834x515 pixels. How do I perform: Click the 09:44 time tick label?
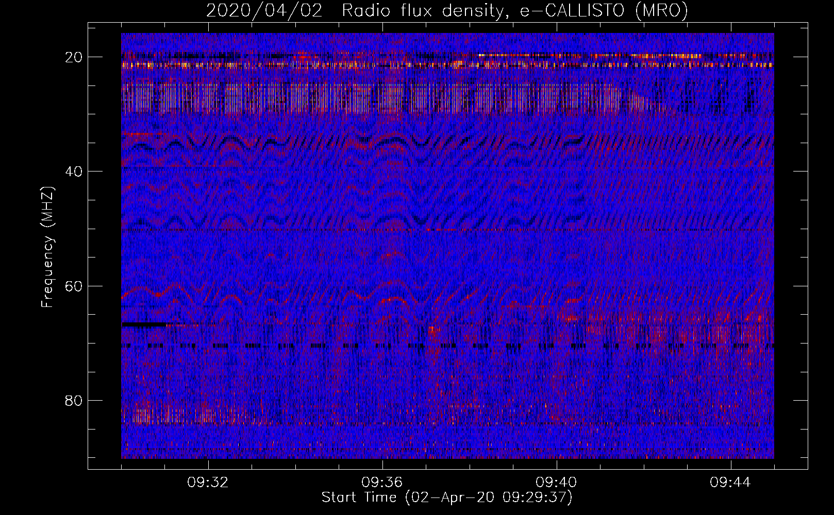(730, 483)
